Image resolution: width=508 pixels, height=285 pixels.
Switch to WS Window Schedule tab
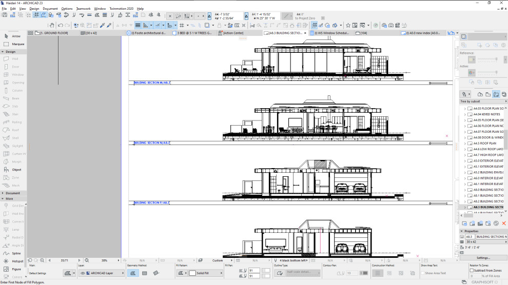click(x=330, y=33)
